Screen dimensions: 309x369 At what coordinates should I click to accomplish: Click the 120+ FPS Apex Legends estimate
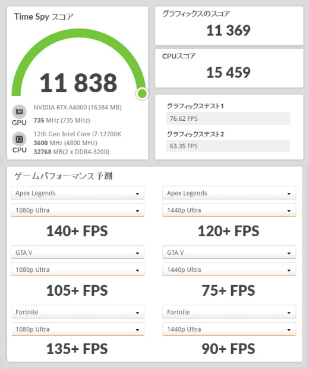pyautogui.click(x=228, y=231)
